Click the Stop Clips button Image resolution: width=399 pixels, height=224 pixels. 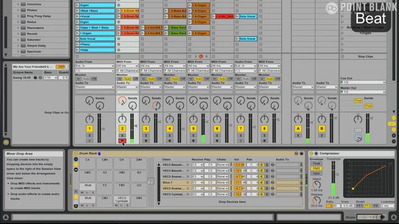pyautogui.click(x=365, y=57)
